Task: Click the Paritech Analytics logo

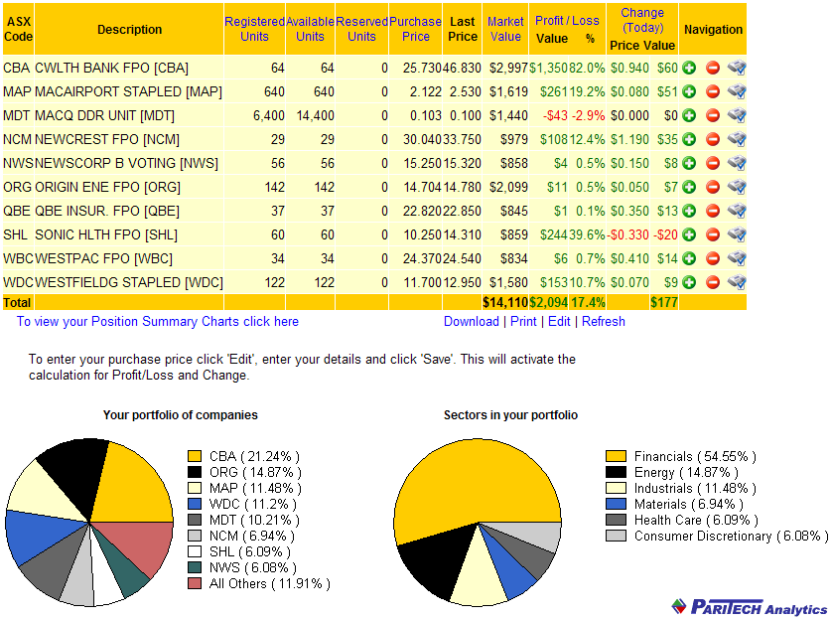Action: (750, 607)
